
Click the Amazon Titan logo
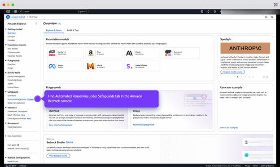[x=91, y=53]
